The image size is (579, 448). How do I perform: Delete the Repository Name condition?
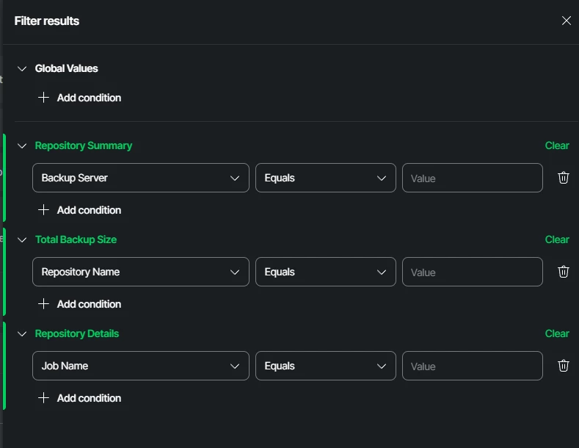pos(563,272)
